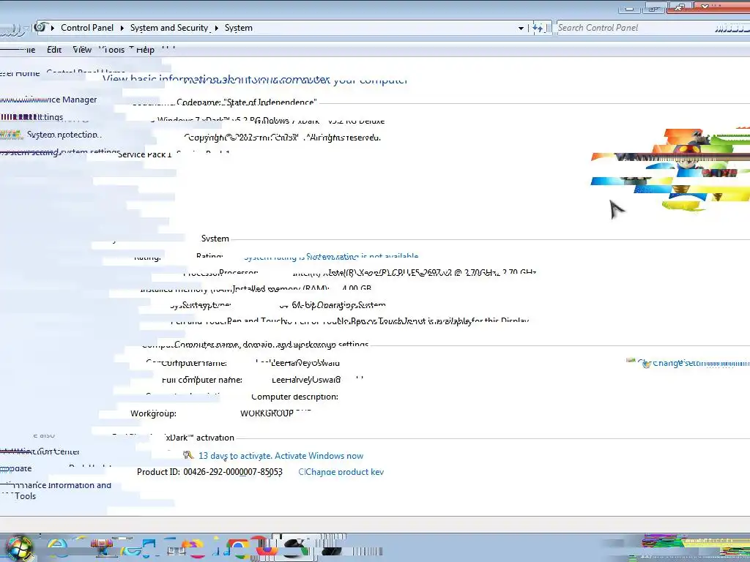Expand the root arrow before Control Panel breadcrumb
Viewport: 750px width, 562px height.
pos(53,28)
